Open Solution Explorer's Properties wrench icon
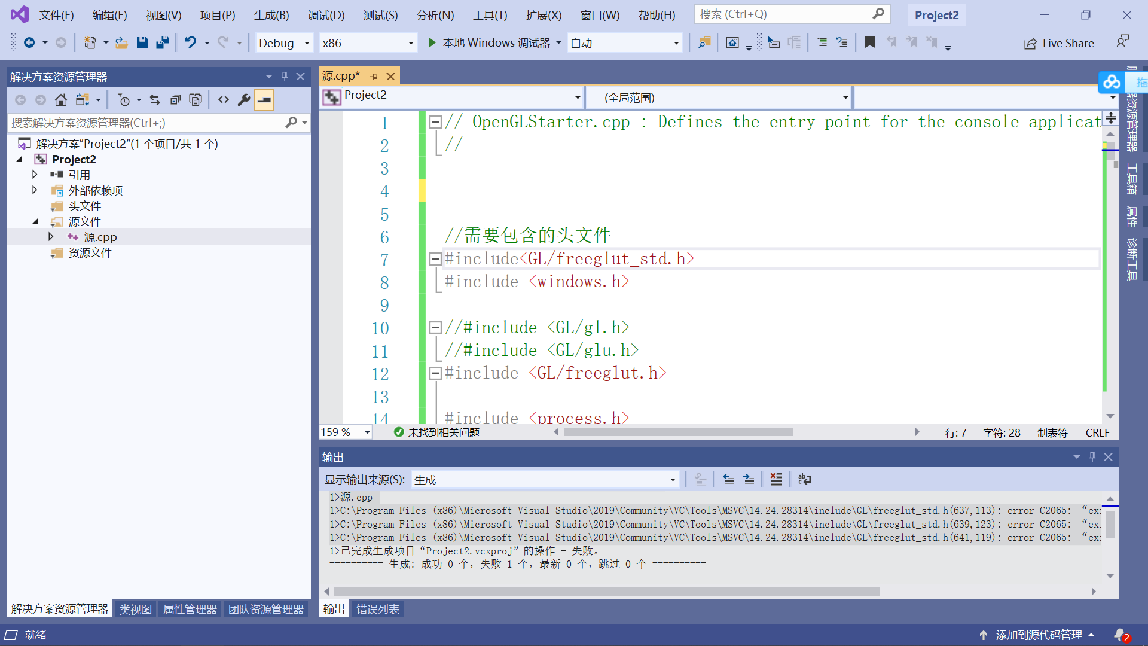The image size is (1148, 646). (x=244, y=99)
